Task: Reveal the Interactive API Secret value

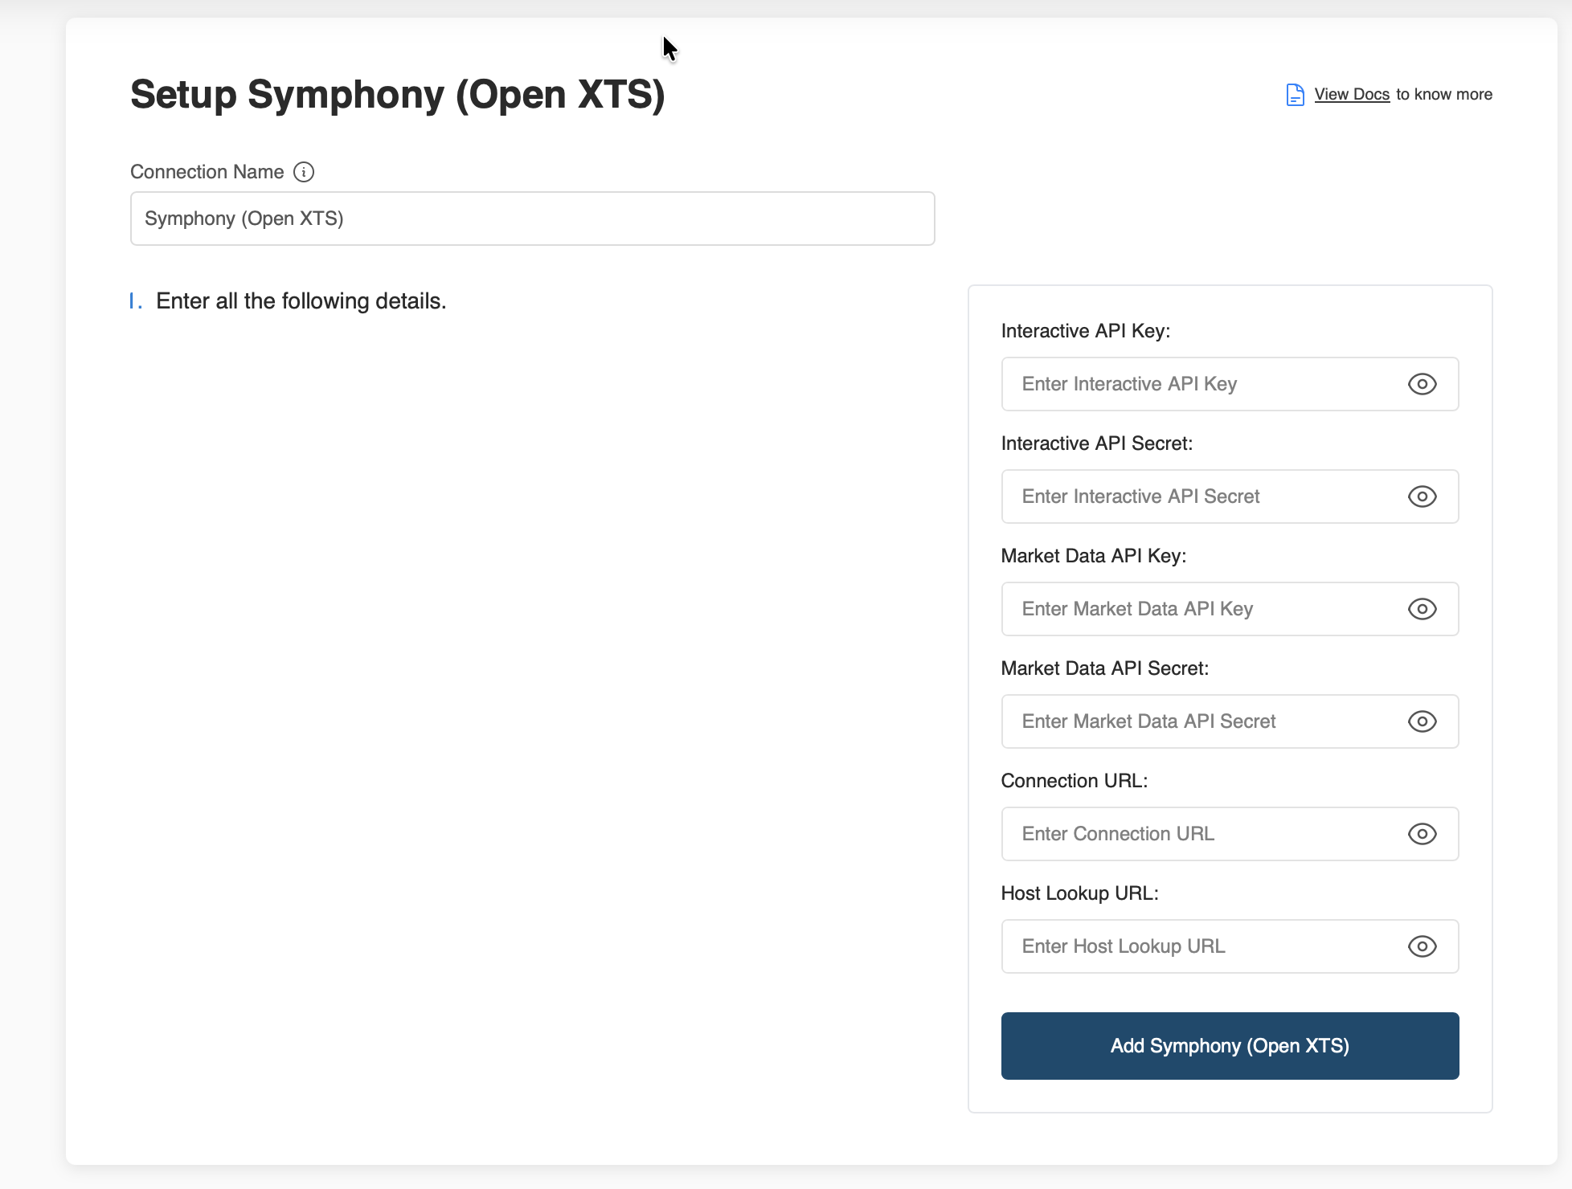Action: (1422, 496)
